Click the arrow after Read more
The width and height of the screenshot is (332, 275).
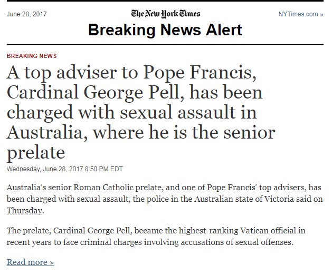click(x=52, y=262)
